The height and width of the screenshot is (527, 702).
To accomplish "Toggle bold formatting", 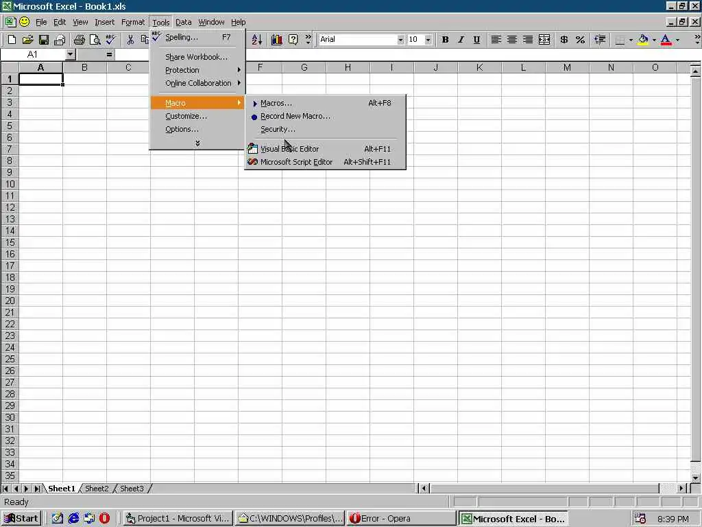I will (445, 40).
